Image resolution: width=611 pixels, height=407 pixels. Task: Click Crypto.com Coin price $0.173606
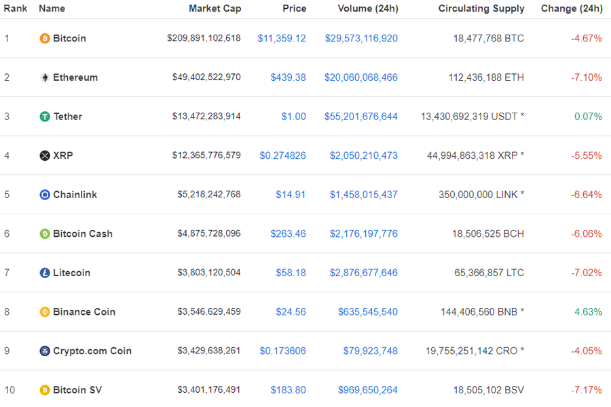283,351
